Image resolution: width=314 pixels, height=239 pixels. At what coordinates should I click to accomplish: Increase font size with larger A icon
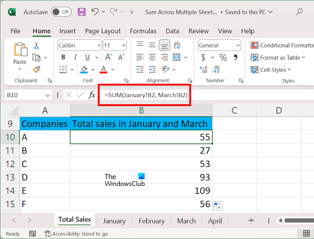click(x=109, y=57)
